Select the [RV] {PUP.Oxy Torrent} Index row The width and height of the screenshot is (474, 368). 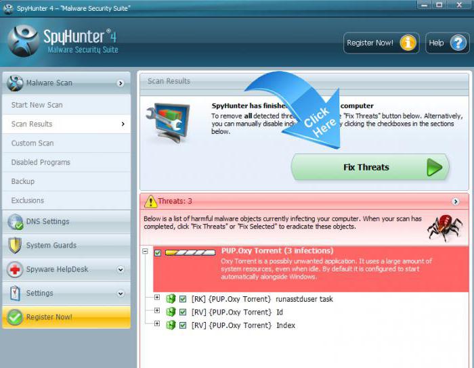coord(243,325)
